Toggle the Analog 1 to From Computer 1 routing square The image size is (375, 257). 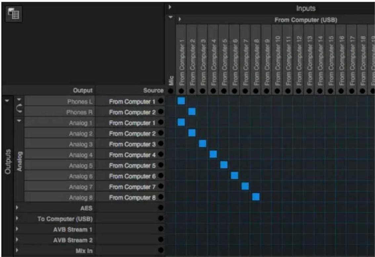[x=181, y=122]
